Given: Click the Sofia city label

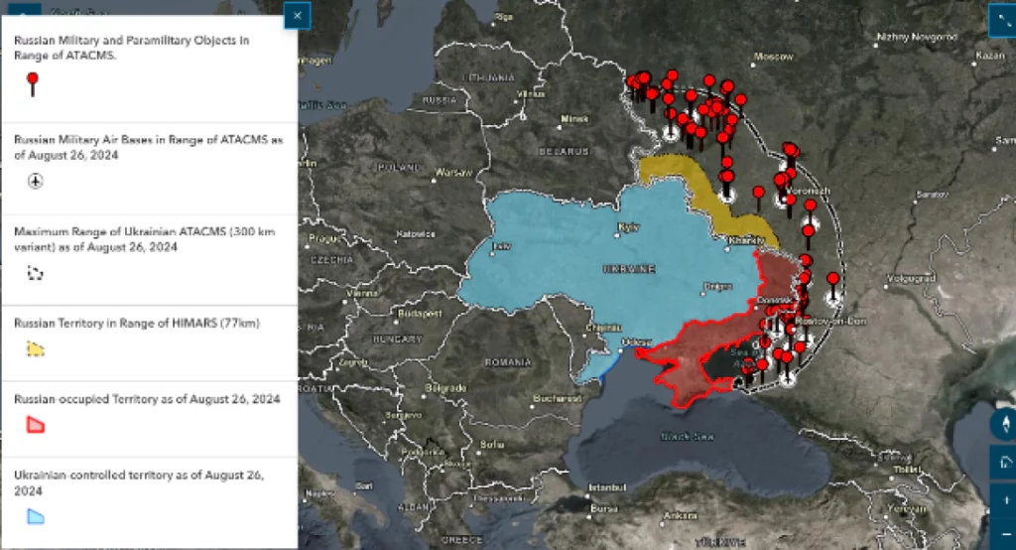Looking at the screenshot, I should click(x=492, y=445).
